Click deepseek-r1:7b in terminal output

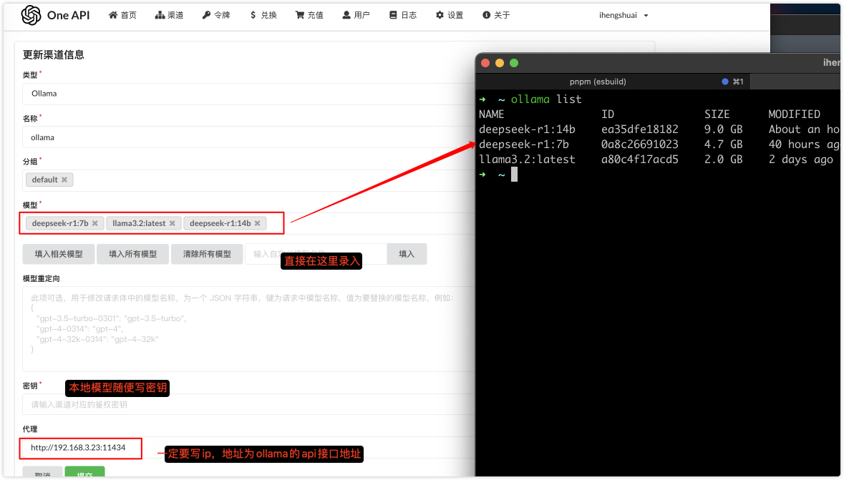524,145
